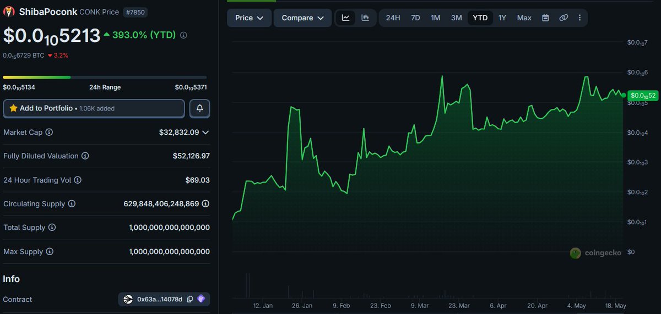Screen dimensions: 661x314
Task: Select the 24H time range
Action: tap(393, 18)
